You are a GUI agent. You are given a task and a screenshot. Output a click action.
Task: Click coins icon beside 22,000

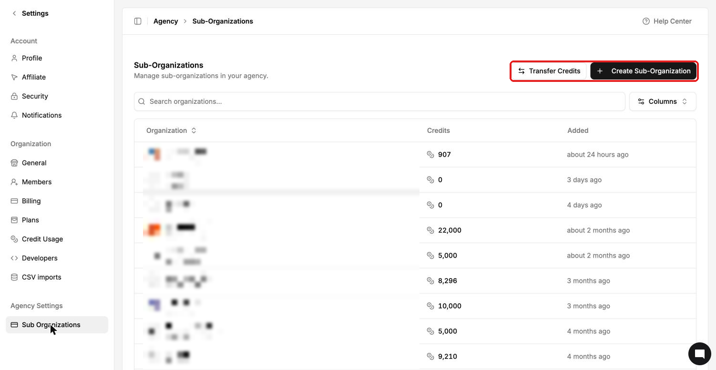pos(430,230)
